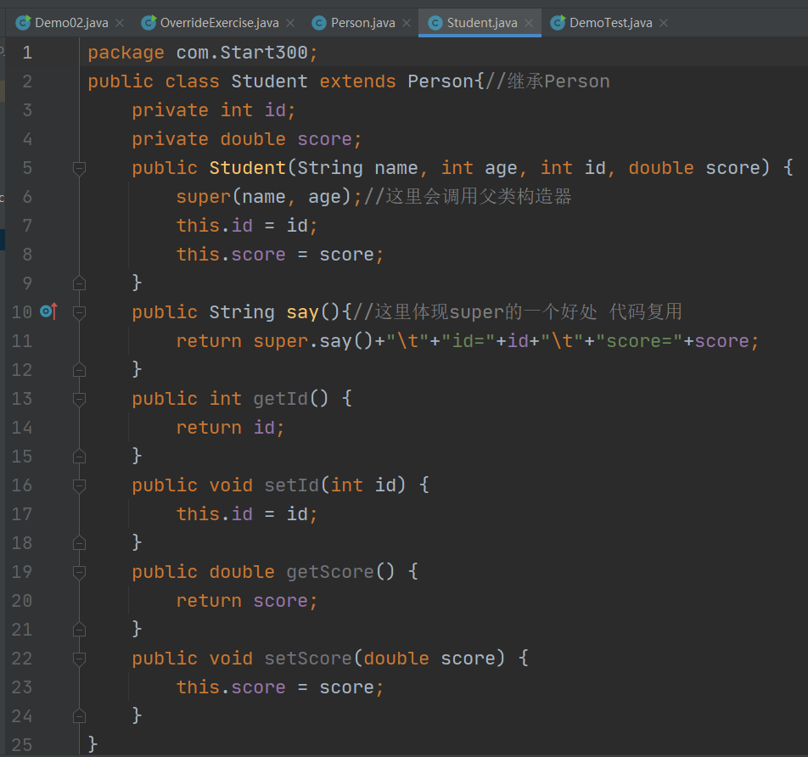Click the setId method name
808x757 pixels.
point(292,485)
